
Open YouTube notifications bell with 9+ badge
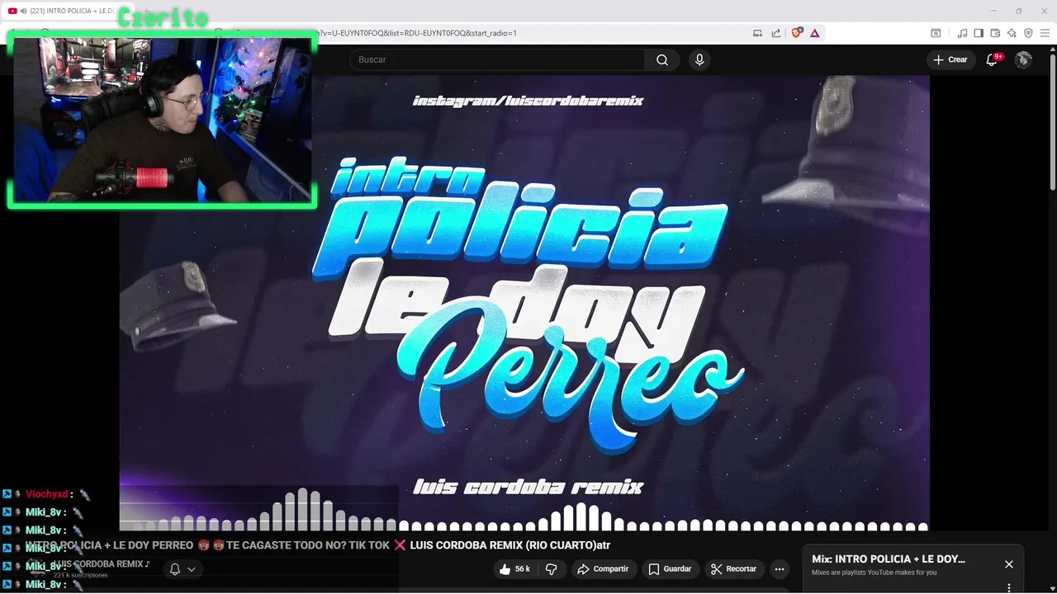[x=993, y=59]
